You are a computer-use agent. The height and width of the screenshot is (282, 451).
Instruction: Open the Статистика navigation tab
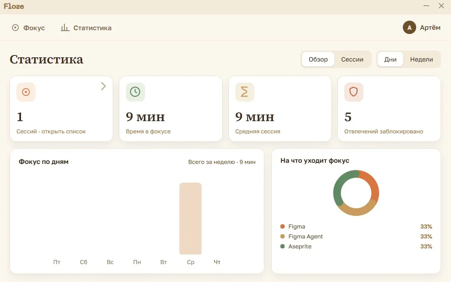click(x=86, y=28)
